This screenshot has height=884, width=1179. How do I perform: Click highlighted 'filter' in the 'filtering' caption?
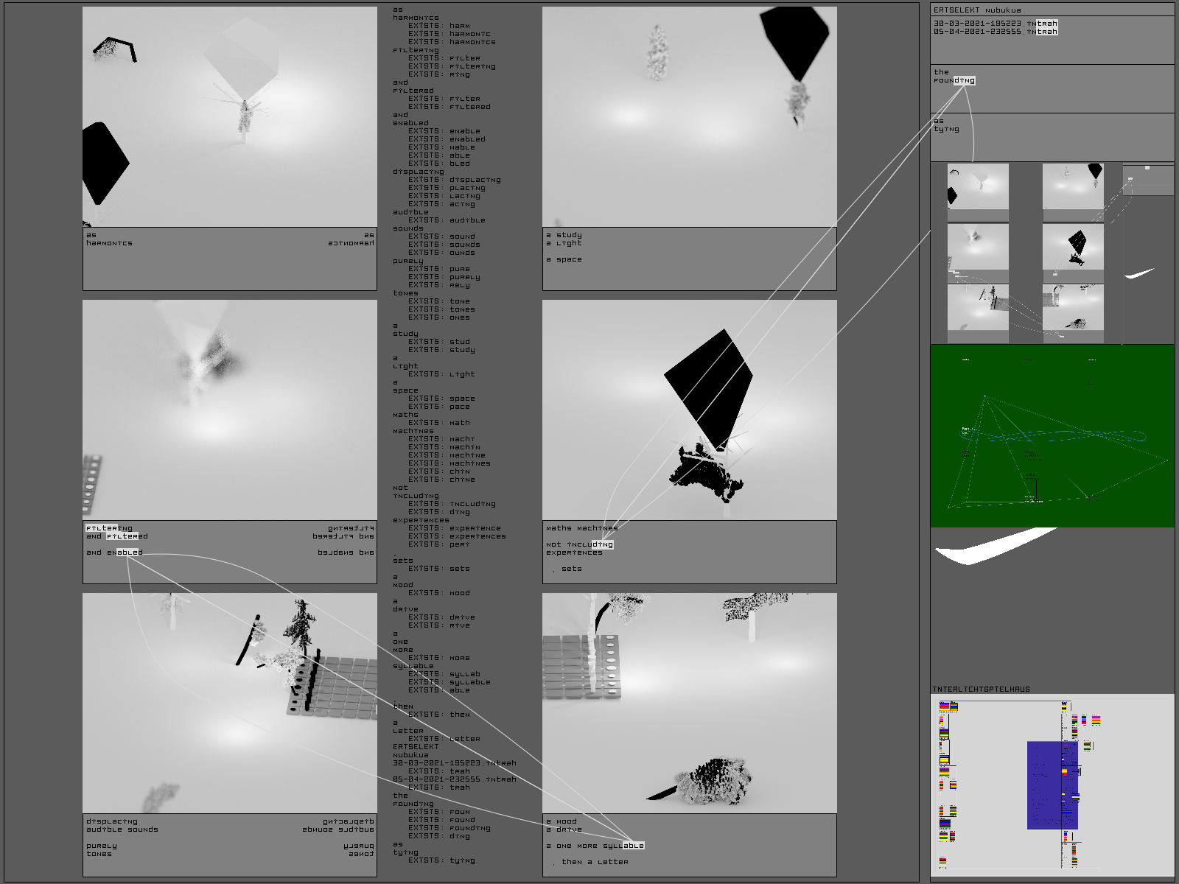[x=101, y=528]
